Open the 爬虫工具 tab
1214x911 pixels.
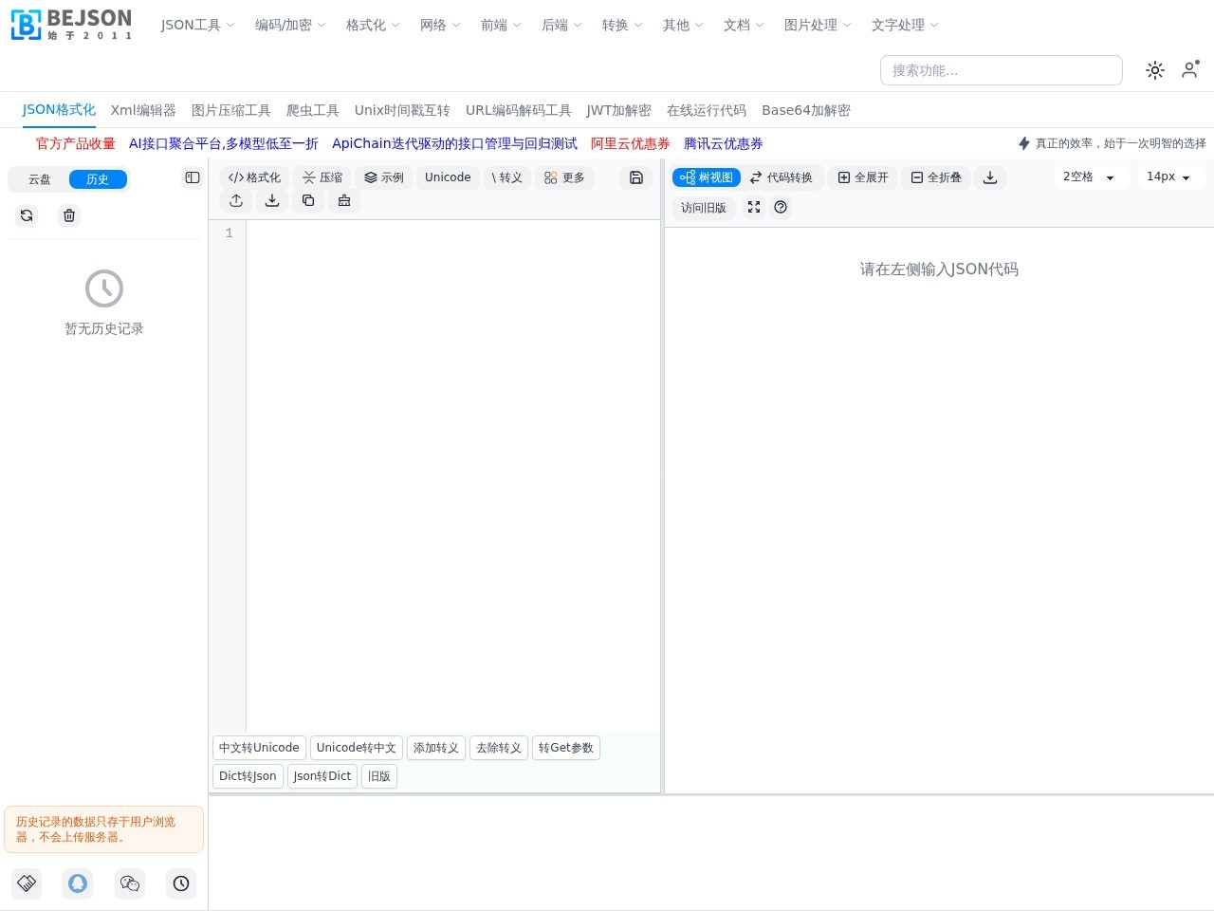click(x=313, y=110)
